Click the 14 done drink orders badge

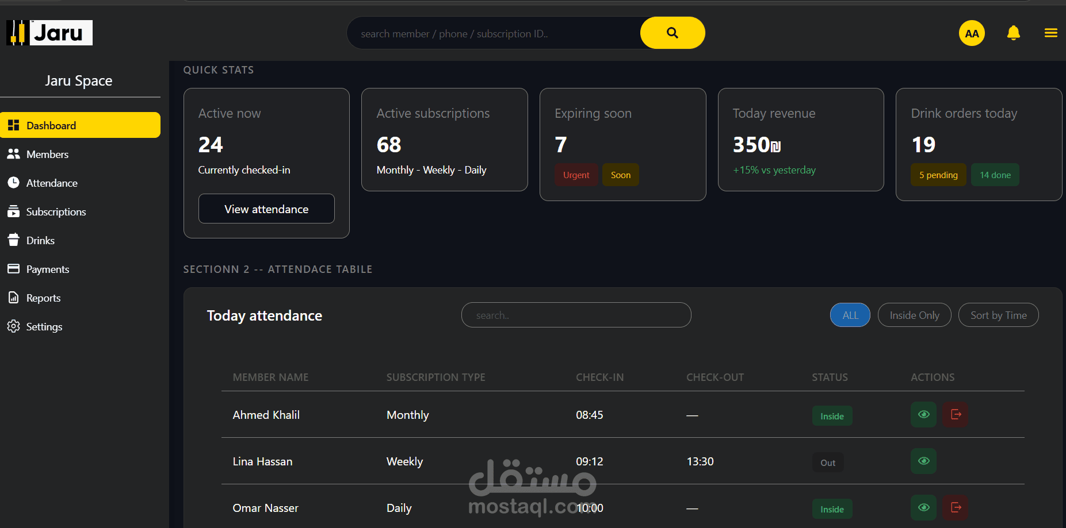[995, 175]
